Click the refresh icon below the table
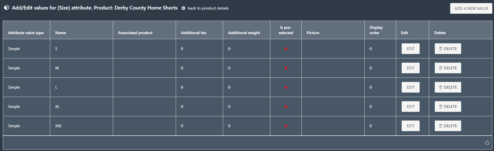 pos(487,143)
